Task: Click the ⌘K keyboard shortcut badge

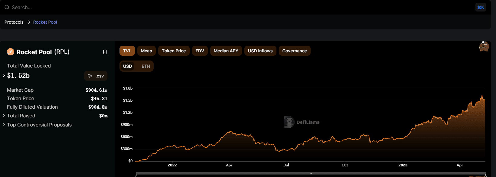Action: [x=481, y=7]
